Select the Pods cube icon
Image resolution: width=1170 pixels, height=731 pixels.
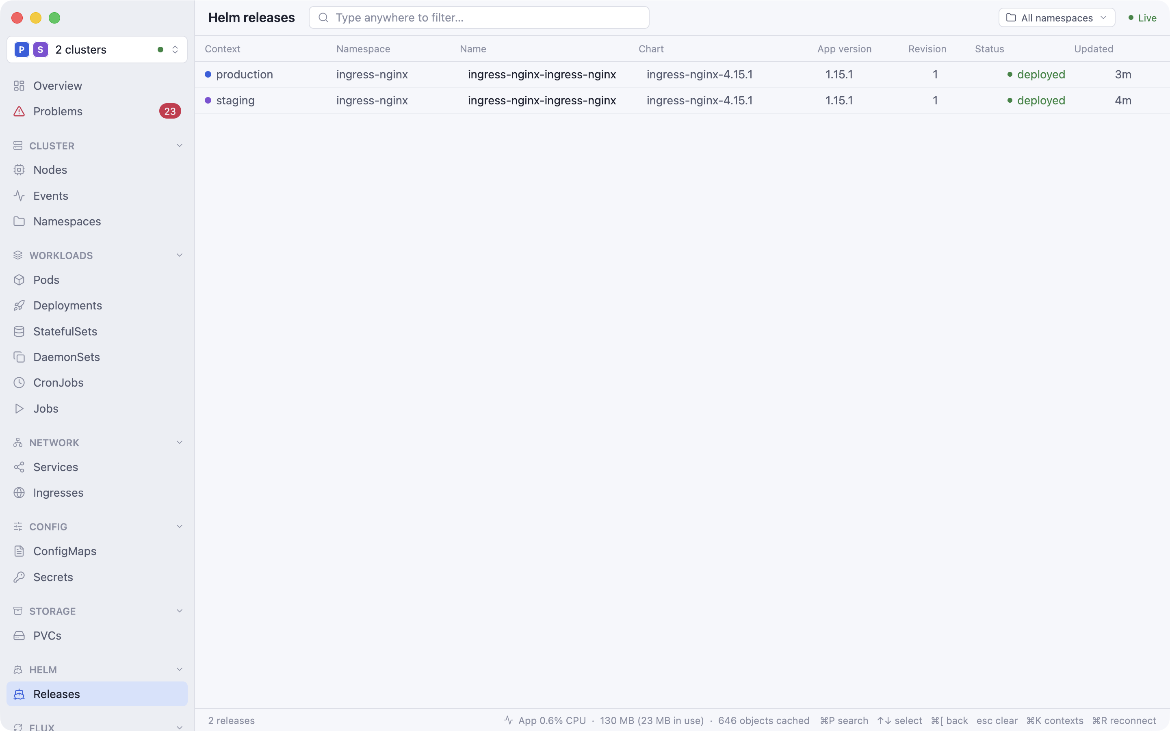coord(19,280)
